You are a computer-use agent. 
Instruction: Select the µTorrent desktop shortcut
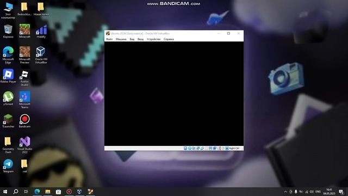(x=8, y=99)
